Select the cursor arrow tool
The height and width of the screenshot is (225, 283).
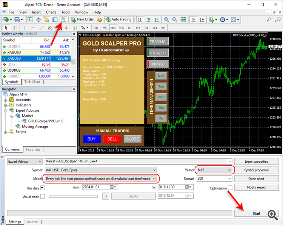pos(6,28)
